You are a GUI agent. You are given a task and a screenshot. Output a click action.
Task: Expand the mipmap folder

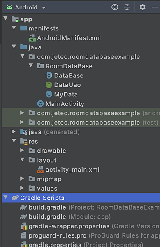point(22,179)
